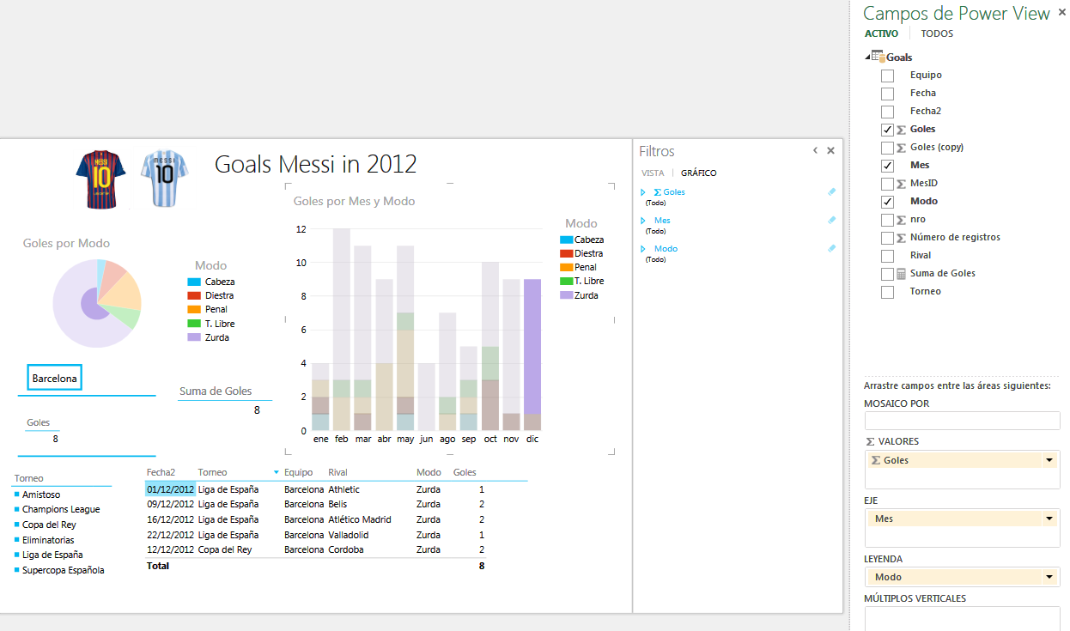Check the Rival field checkbox
The image size is (1070, 631).
coord(887,255)
